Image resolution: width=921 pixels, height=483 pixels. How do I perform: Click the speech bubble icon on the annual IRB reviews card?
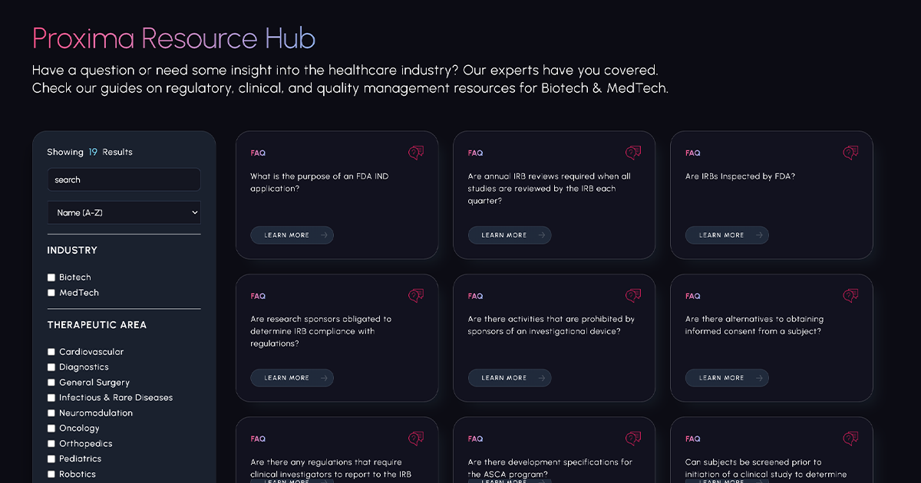pyautogui.click(x=632, y=153)
